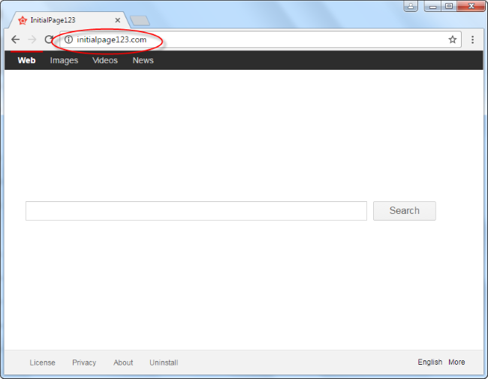Switch to News search category
Screen dimensions: 488x379
143,61
